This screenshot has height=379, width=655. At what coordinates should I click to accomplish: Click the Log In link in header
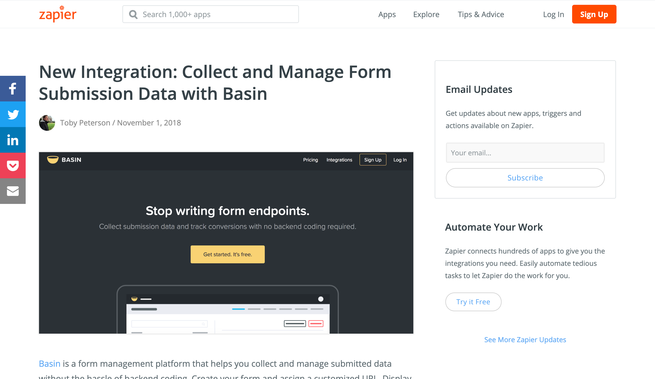pos(553,14)
